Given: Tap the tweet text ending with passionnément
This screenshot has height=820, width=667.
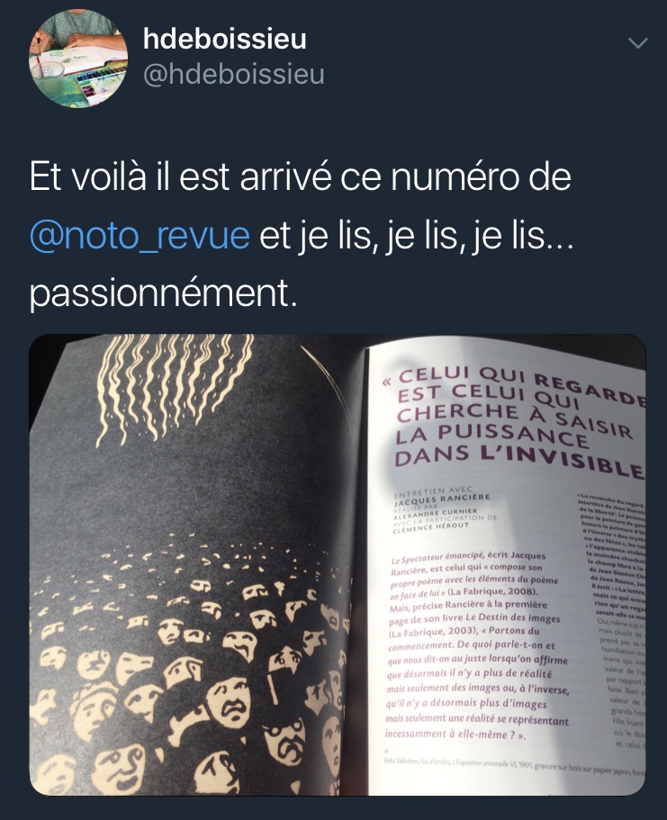Looking at the screenshot, I should pyautogui.click(x=301, y=235).
